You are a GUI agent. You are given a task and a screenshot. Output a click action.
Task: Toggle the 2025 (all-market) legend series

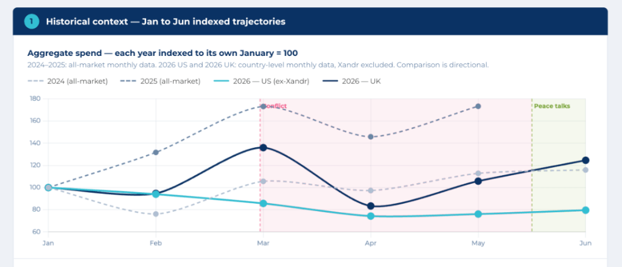[x=161, y=81]
